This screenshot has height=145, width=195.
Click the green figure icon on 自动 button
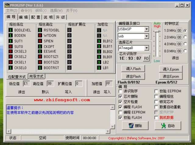[163, 126]
